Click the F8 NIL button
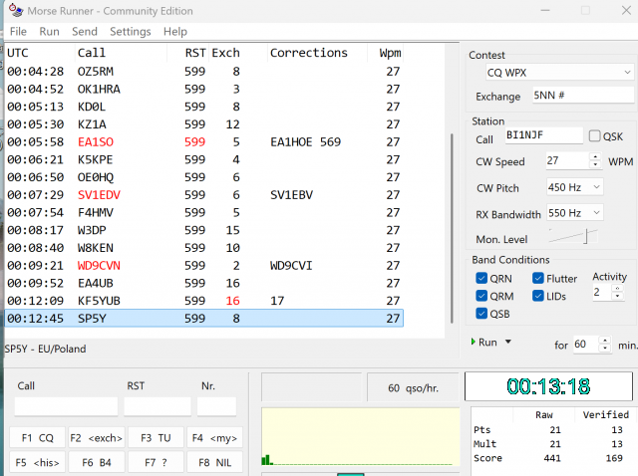638x476 pixels. [215, 463]
